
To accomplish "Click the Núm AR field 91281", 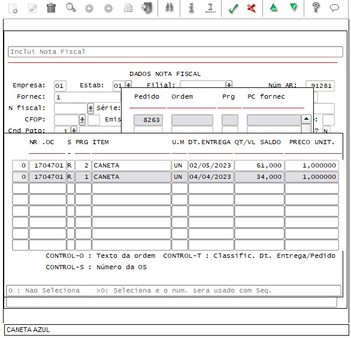I will coord(320,86).
